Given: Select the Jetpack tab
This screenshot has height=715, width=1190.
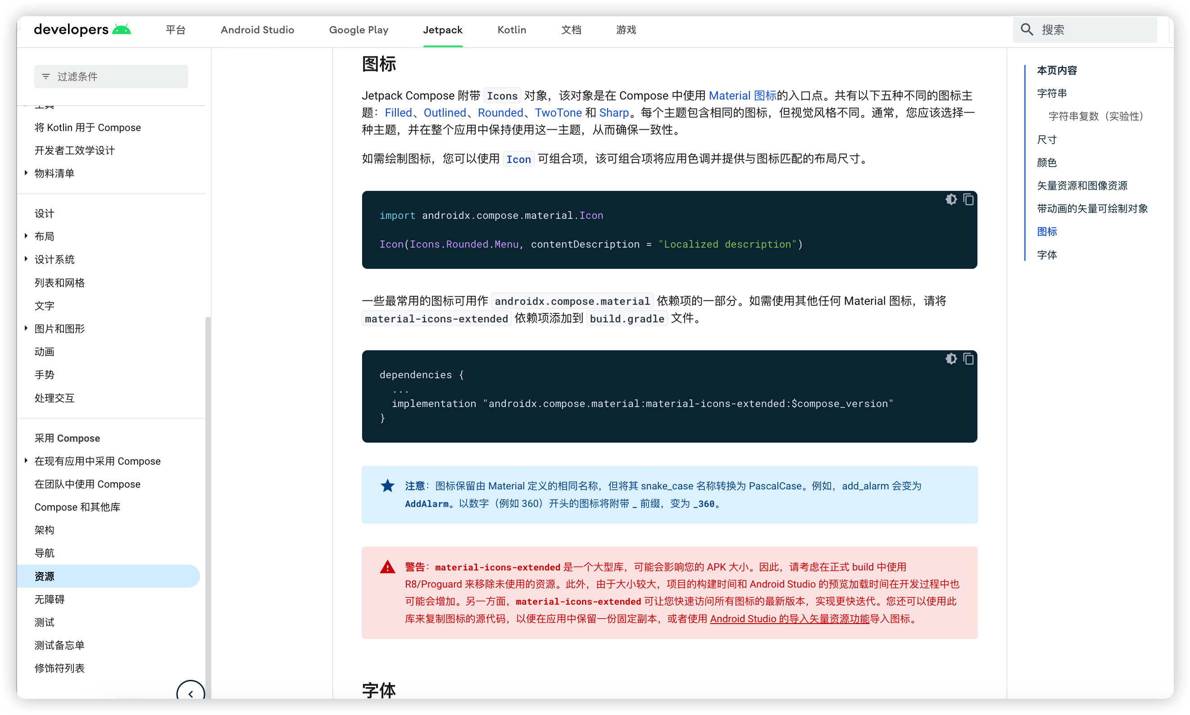Looking at the screenshot, I should 442,30.
